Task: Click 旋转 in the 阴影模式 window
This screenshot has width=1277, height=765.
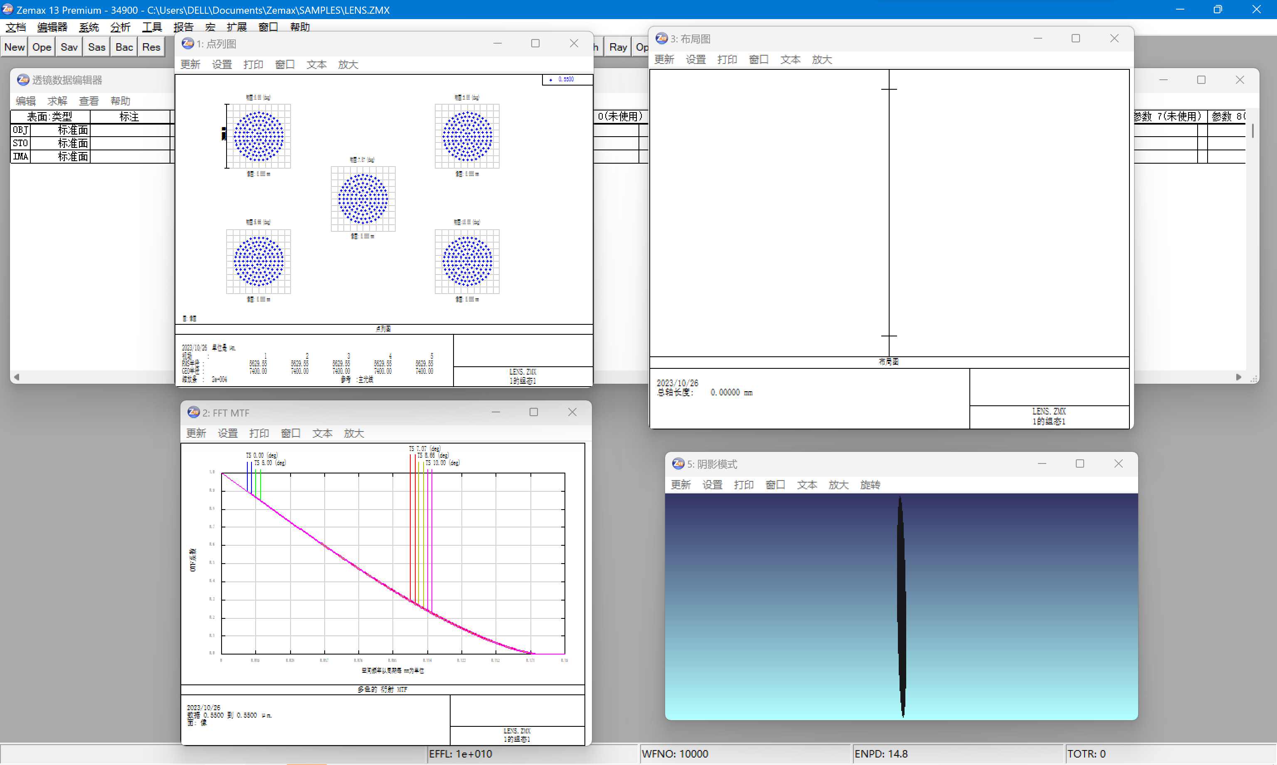Action: point(870,485)
